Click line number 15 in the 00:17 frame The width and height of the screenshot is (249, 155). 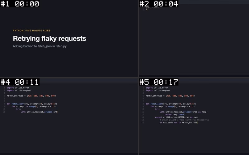click(143, 122)
